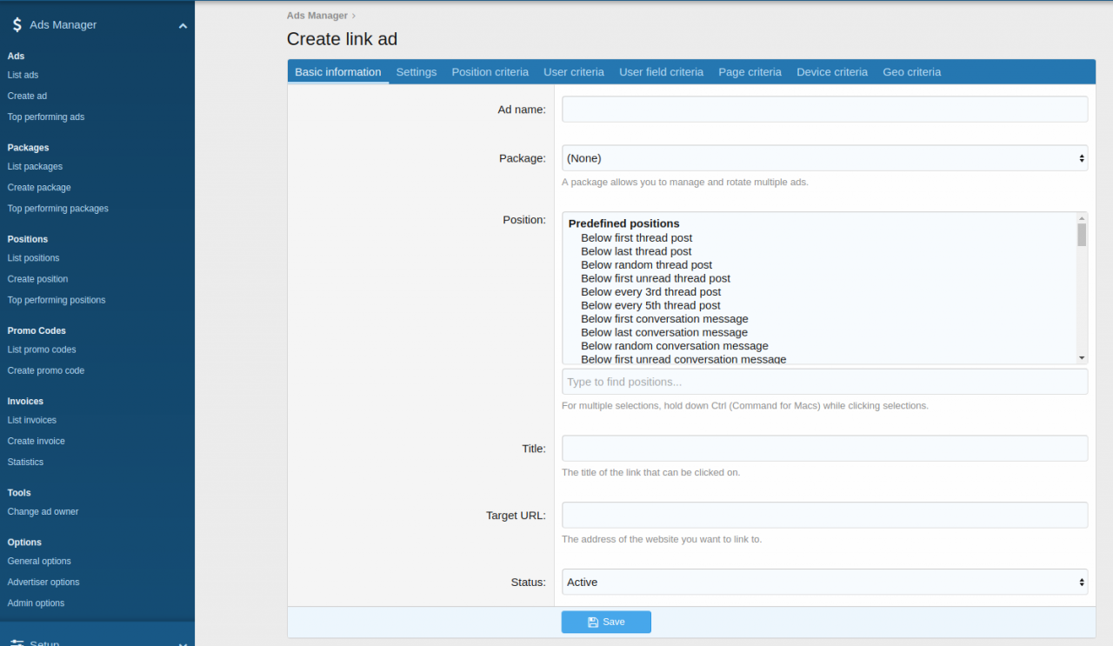
Task: Click the Ad name input field
Action: [x=823, y=109]
